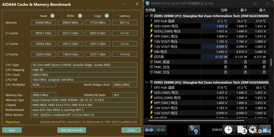The width and height of the screenshot is (274, 137).
Task: Click 总功率 current value 0.125 W
Action: [x=221, y=57]
